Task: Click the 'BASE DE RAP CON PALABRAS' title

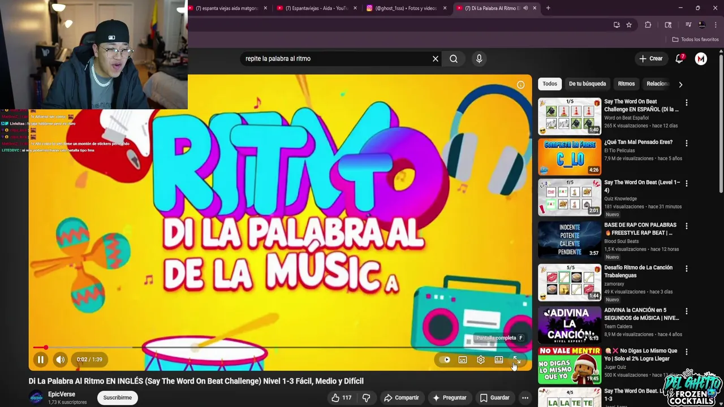Action: pyautogui.click(x=640, y=229)
